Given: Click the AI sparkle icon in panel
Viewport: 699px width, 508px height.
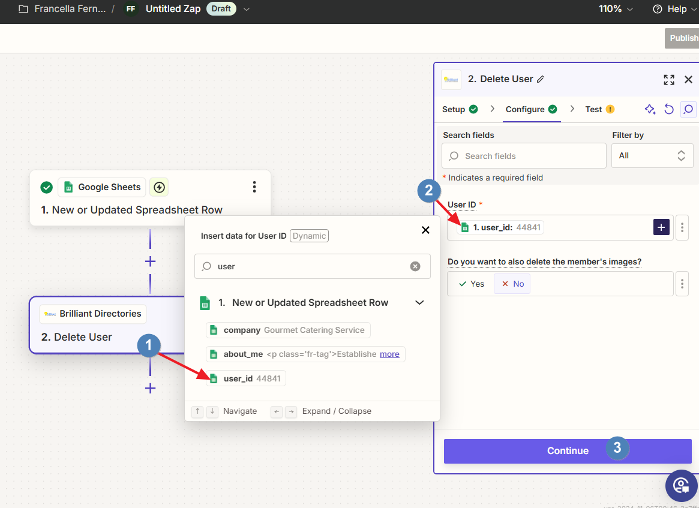Looking at the screenshot, I should point(650,109).
